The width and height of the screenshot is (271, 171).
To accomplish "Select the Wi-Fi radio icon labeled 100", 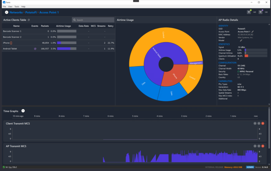I will point(261,12).
